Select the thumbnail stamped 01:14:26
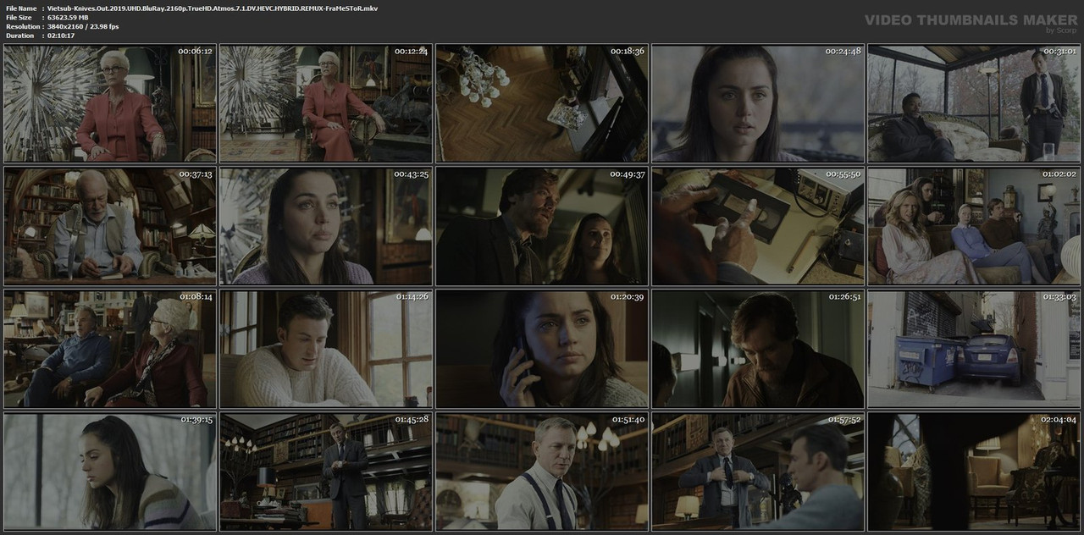The image size is (1084, 535). tap(325, 349)
